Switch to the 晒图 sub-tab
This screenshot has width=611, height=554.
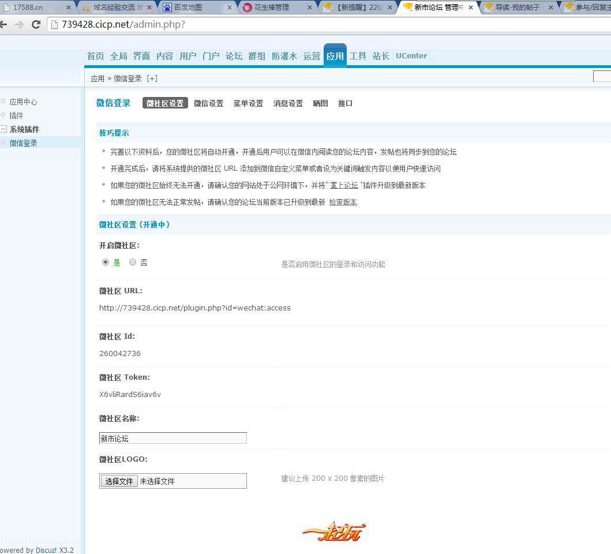[x=320, y=103]
